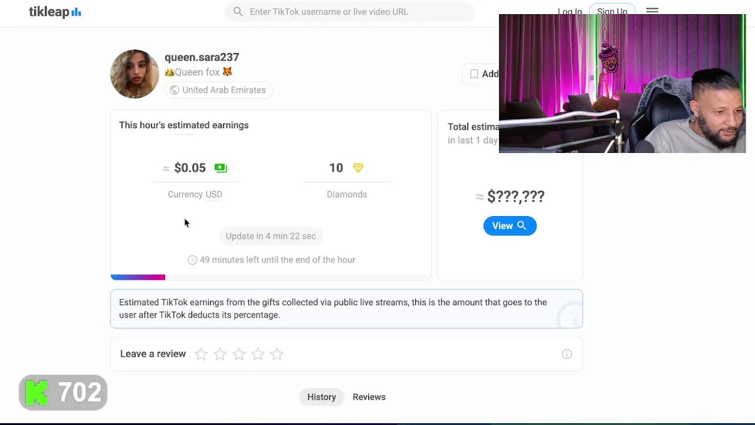
Task: Rate with the first star
Action: (x=201, y=354)
